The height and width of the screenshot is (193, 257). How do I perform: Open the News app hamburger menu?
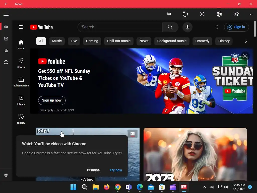coord(6,14)
